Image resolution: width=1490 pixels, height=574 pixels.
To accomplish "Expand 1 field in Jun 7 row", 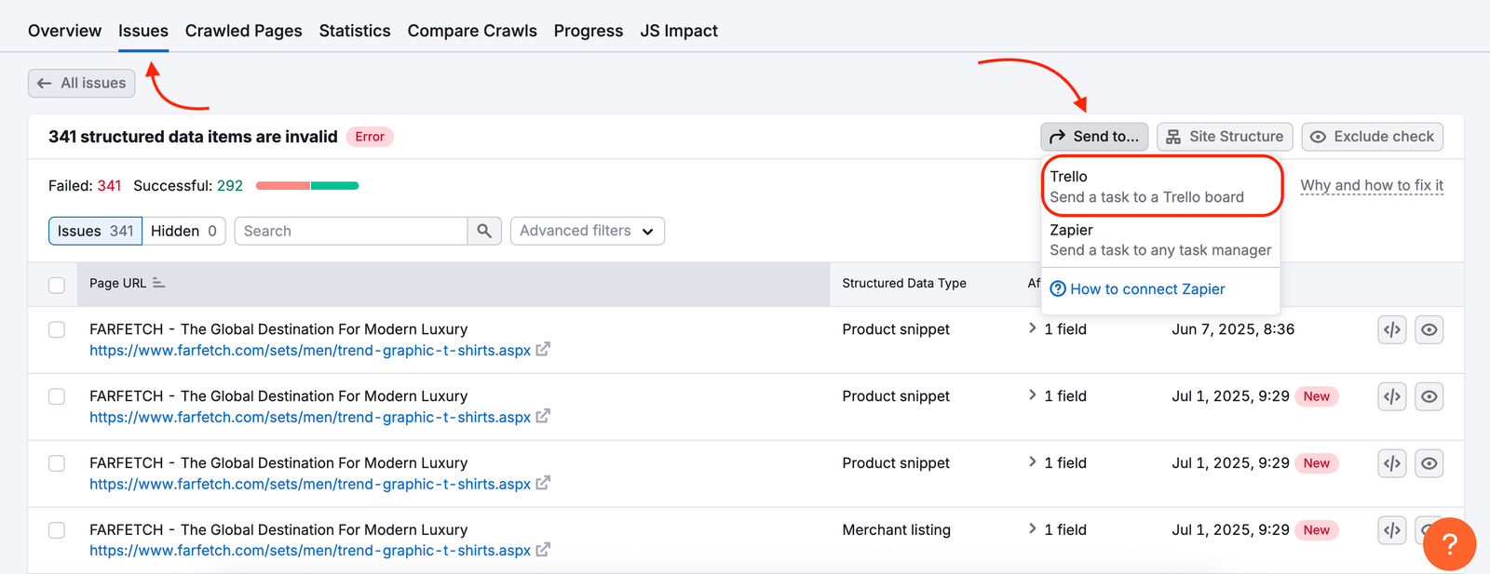I will (x=1058, y=329).
